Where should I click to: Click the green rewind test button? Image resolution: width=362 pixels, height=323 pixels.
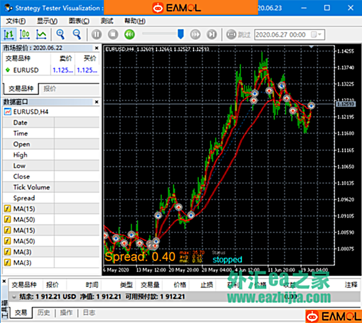(x=130, y=34)
